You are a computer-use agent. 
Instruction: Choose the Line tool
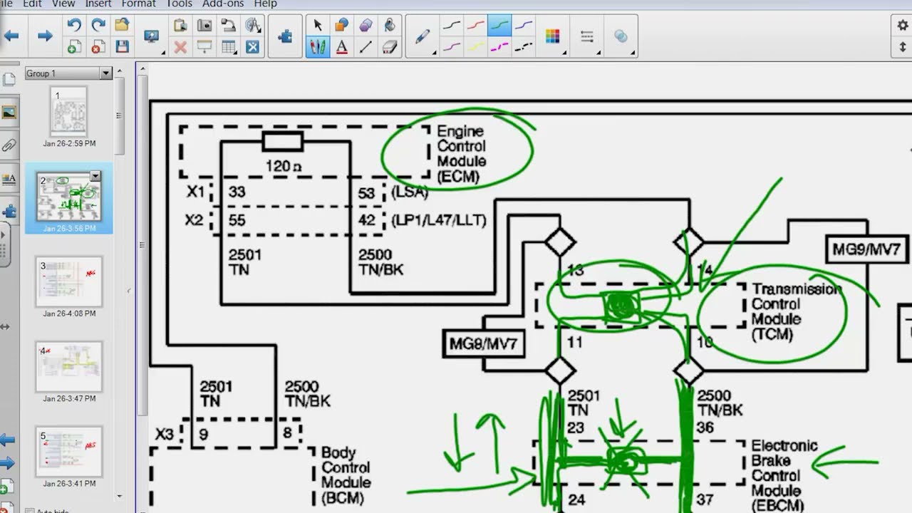(366, 47)
